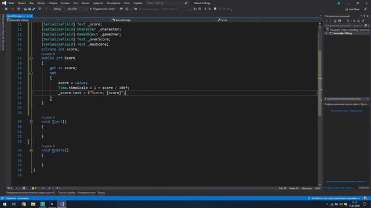
Task: Open the zoom level dropdown at editor bottom
Action: coord(12,188)
